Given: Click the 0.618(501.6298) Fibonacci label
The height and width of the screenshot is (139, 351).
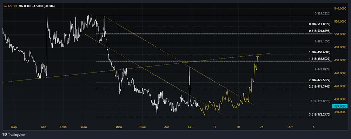Looking at the screenshot, I should pyautogui.click(x=320, y=31).
